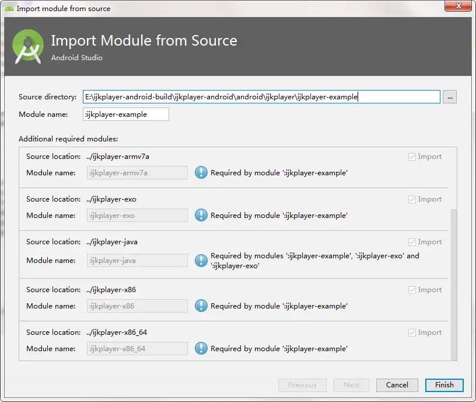Click the info icon beside ijkplayer-java
476x402 pixels.
pos(201,261)
